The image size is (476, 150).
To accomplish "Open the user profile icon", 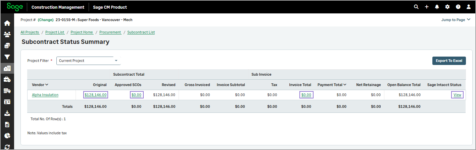I will pyautogui.click(x=469, y=7).
